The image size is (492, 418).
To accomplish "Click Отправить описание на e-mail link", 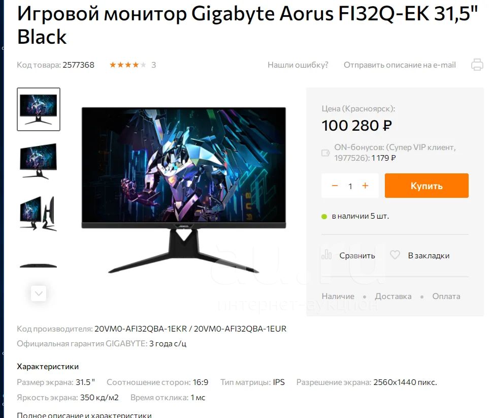I will click(400, 65).
